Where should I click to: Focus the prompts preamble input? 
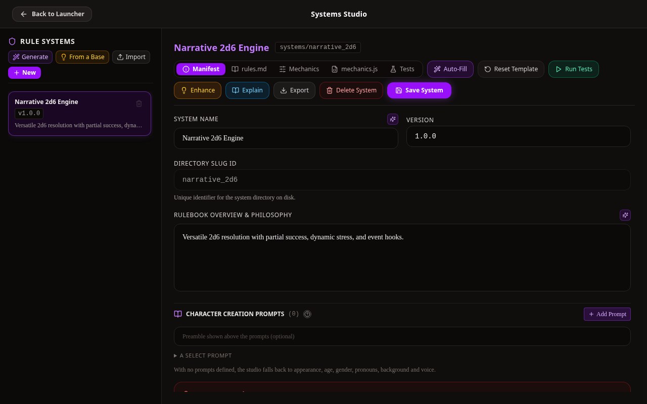[402, 336]
